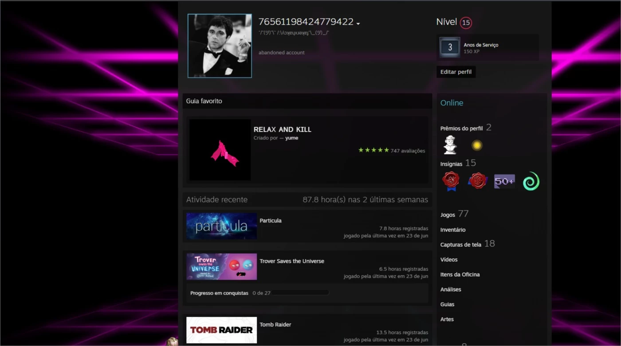Click the Editar perfil button
The width and height of the screenshot is (621, 346).
coord(456,72)
